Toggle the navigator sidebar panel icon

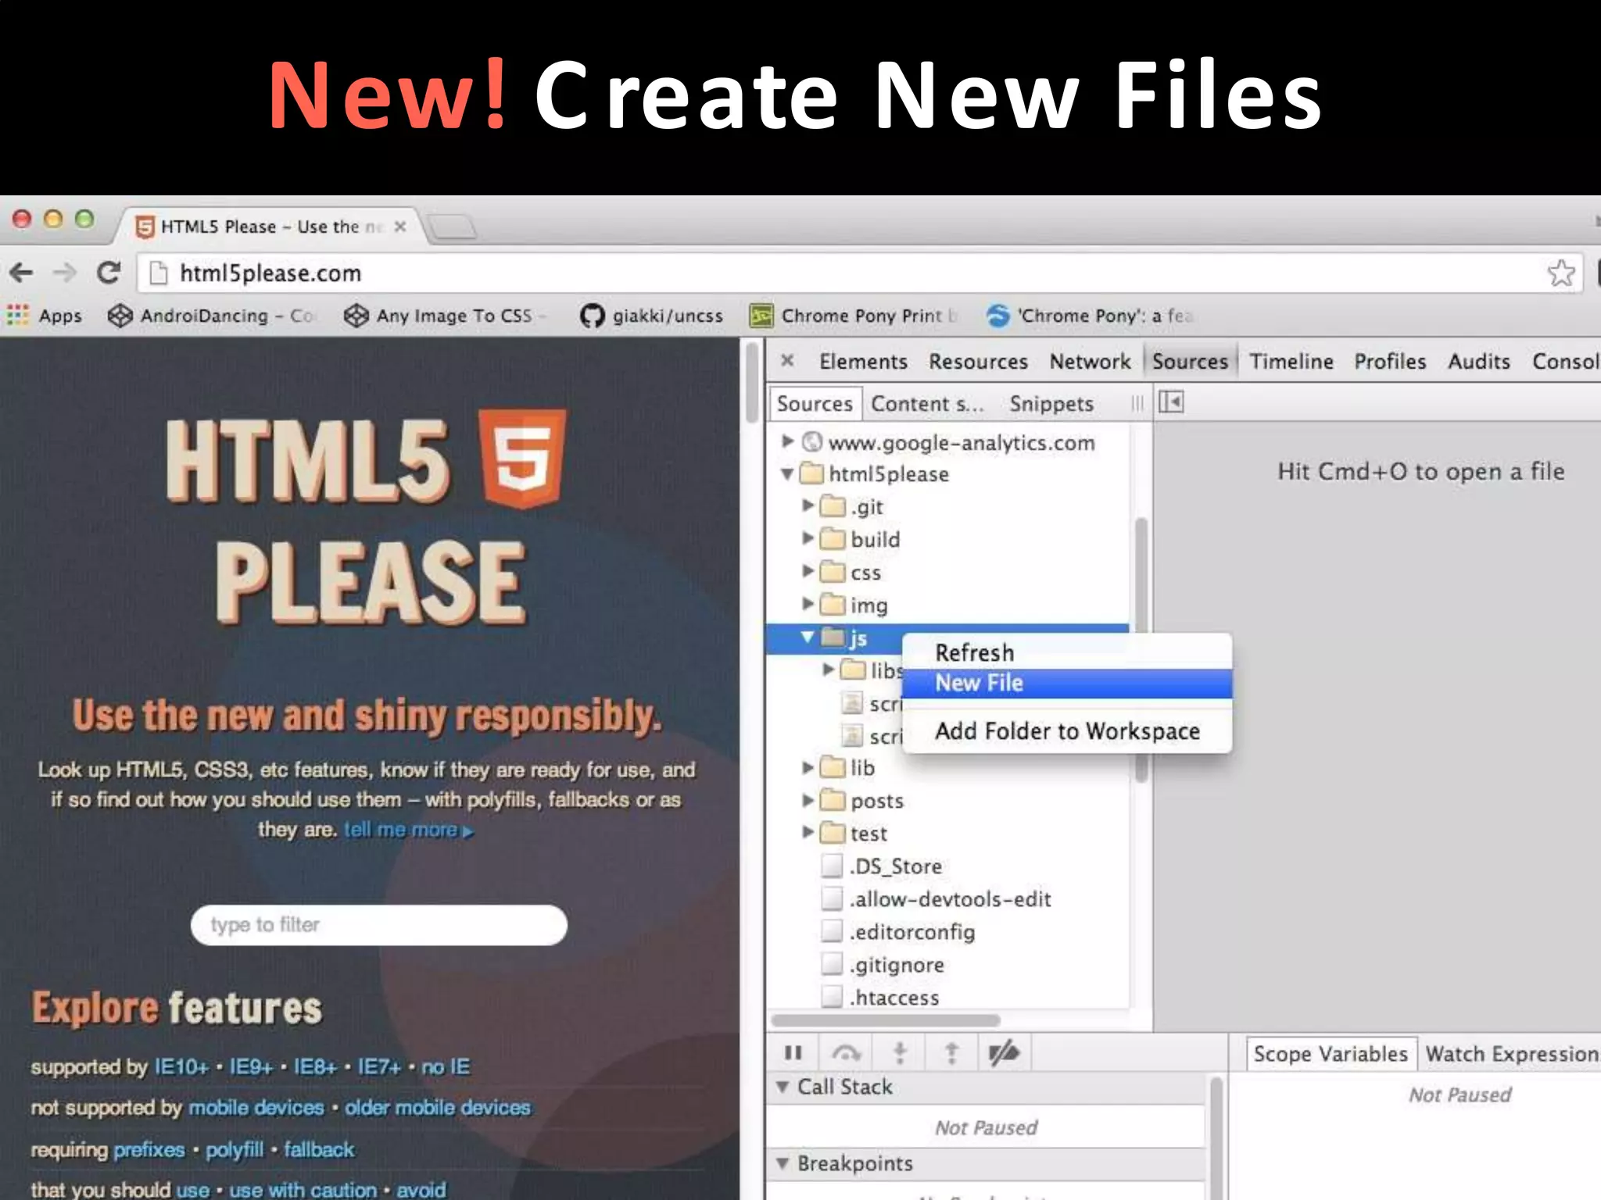[1171, 402]
